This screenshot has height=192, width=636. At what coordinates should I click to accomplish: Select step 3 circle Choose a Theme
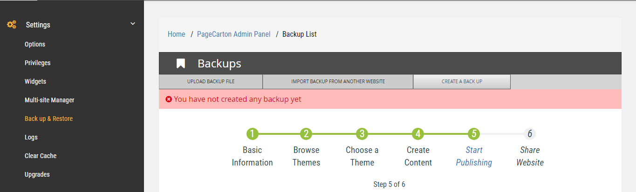[362, 134]
